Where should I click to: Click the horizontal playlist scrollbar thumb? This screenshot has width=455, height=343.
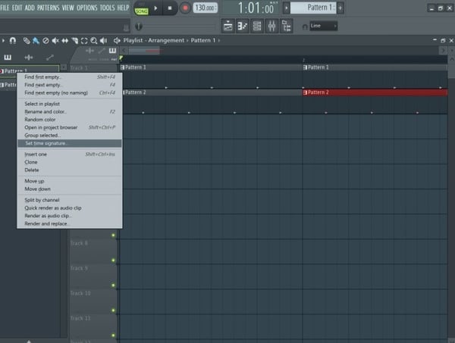144,51
